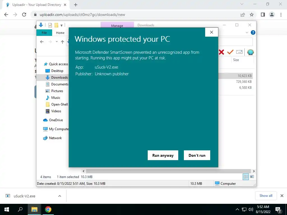Close the Uploadir tab
Image resolution: width=287 pixels, height=215 pixels.
tap(65, 5)
